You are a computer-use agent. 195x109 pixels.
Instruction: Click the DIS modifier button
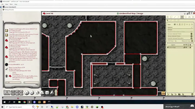coord(13,94)
